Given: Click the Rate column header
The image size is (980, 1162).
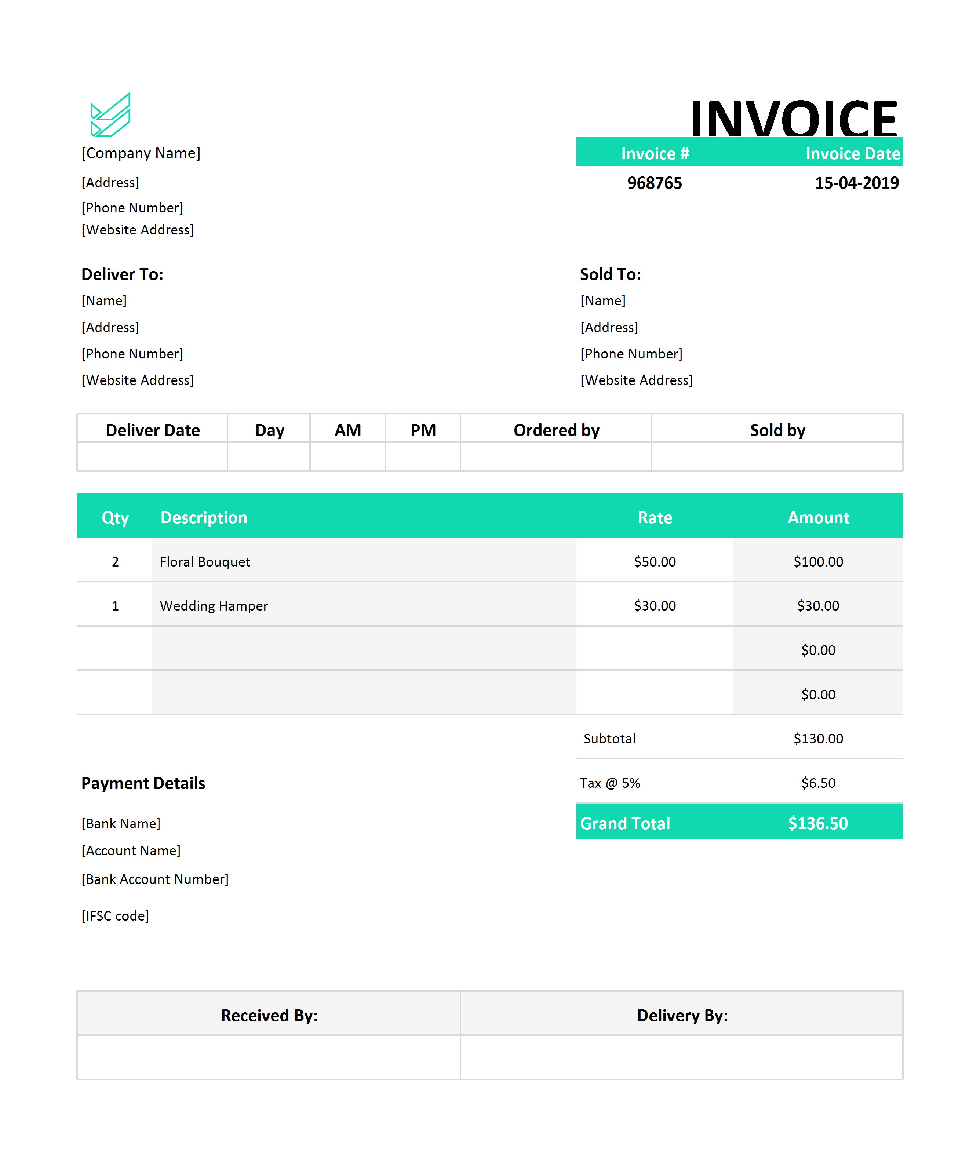Looking at the screenshot, I should [655, 518].
